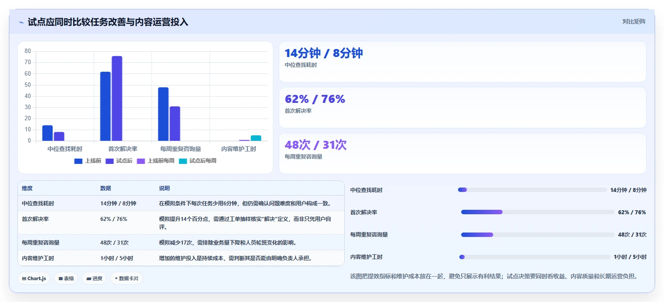664x302 pixels.
Task: Select the 内容维护工时 table row label
Action: coord(38,258)
